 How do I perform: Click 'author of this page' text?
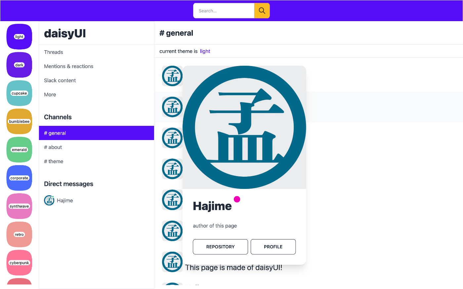pyautogui.click(x=215, y=226)
